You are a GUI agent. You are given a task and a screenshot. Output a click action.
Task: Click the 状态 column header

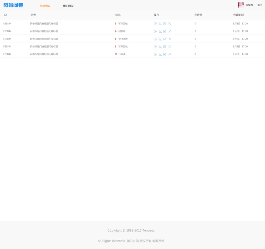(118, 15)
